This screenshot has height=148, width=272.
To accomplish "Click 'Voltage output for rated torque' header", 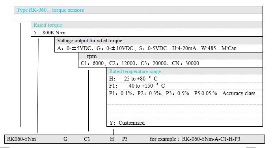I will point(89,41).
